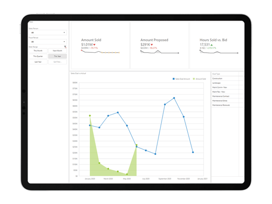Click the Hours Sold vs. Bid sparkline
Viewport: 272px width, 204px height.
tap(219, 52)
